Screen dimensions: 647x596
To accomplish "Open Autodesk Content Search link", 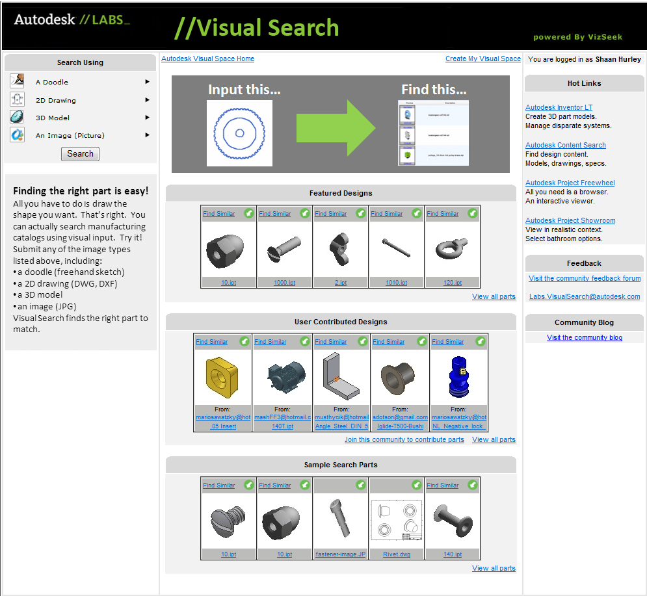I will coord(565,145).
